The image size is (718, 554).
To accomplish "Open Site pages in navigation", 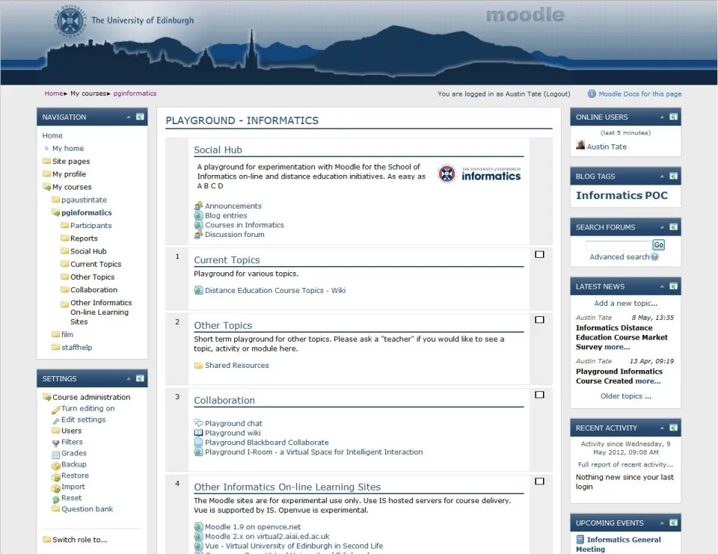I will [x=71, y=161].
